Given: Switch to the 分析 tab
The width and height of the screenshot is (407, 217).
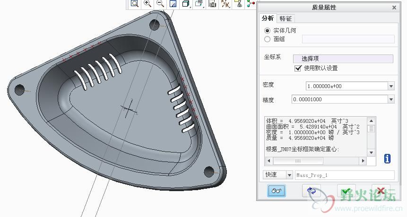Looking at the screenshot, I should (268, 18).
